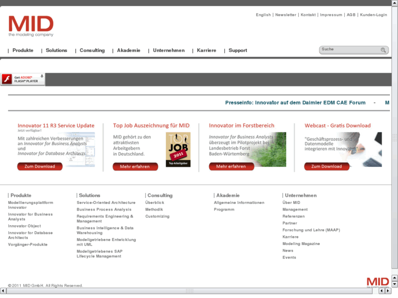This screenshot has height=298, width=398.
Task: Click the forest image in Forstbereich teaser
Action: (x=269, y=149)
